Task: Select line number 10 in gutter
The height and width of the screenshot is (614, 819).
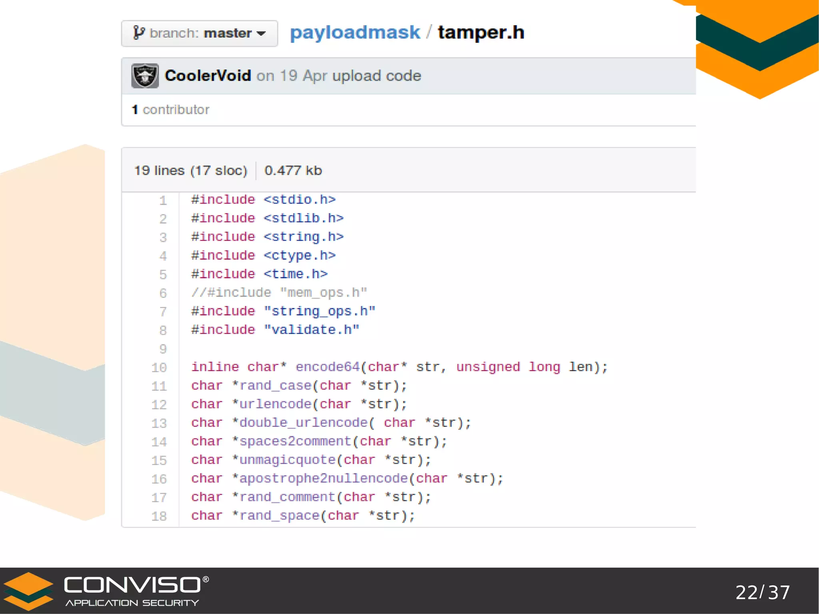Action: tap(159, 367)
